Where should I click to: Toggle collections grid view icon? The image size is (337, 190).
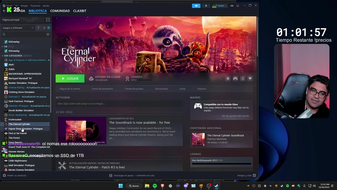(48, 20)
